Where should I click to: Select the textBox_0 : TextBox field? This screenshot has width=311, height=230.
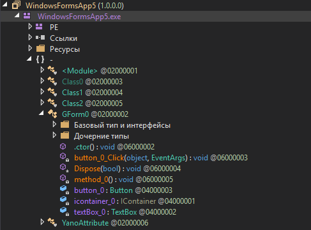tap(125, 212)
